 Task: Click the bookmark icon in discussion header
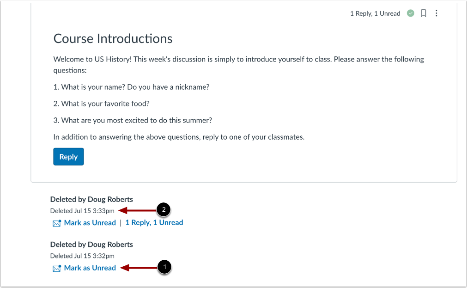point(423,13)
